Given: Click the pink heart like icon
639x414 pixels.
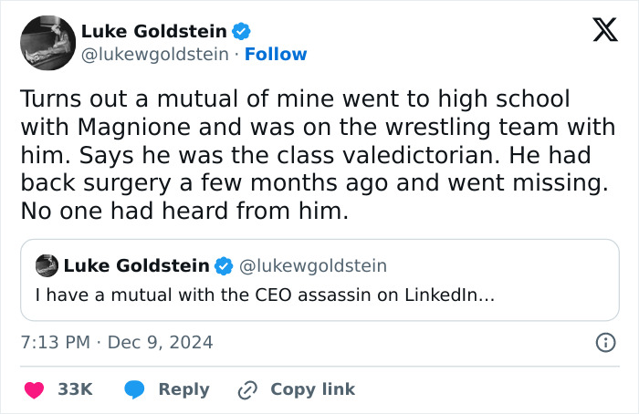Looking at the screenshot, I should click(34, 389).
